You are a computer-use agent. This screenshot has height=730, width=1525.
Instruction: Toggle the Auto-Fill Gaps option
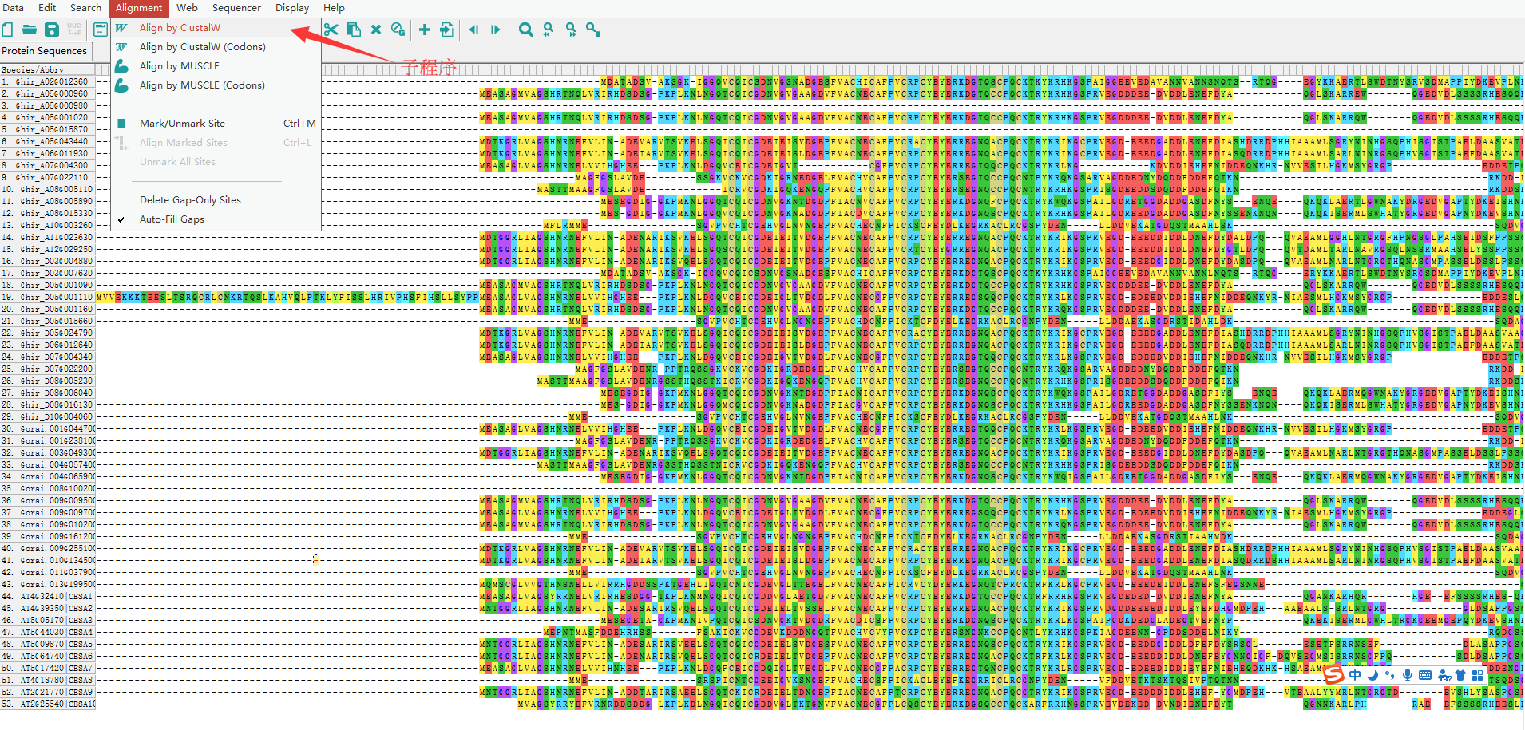pos(172,219)
